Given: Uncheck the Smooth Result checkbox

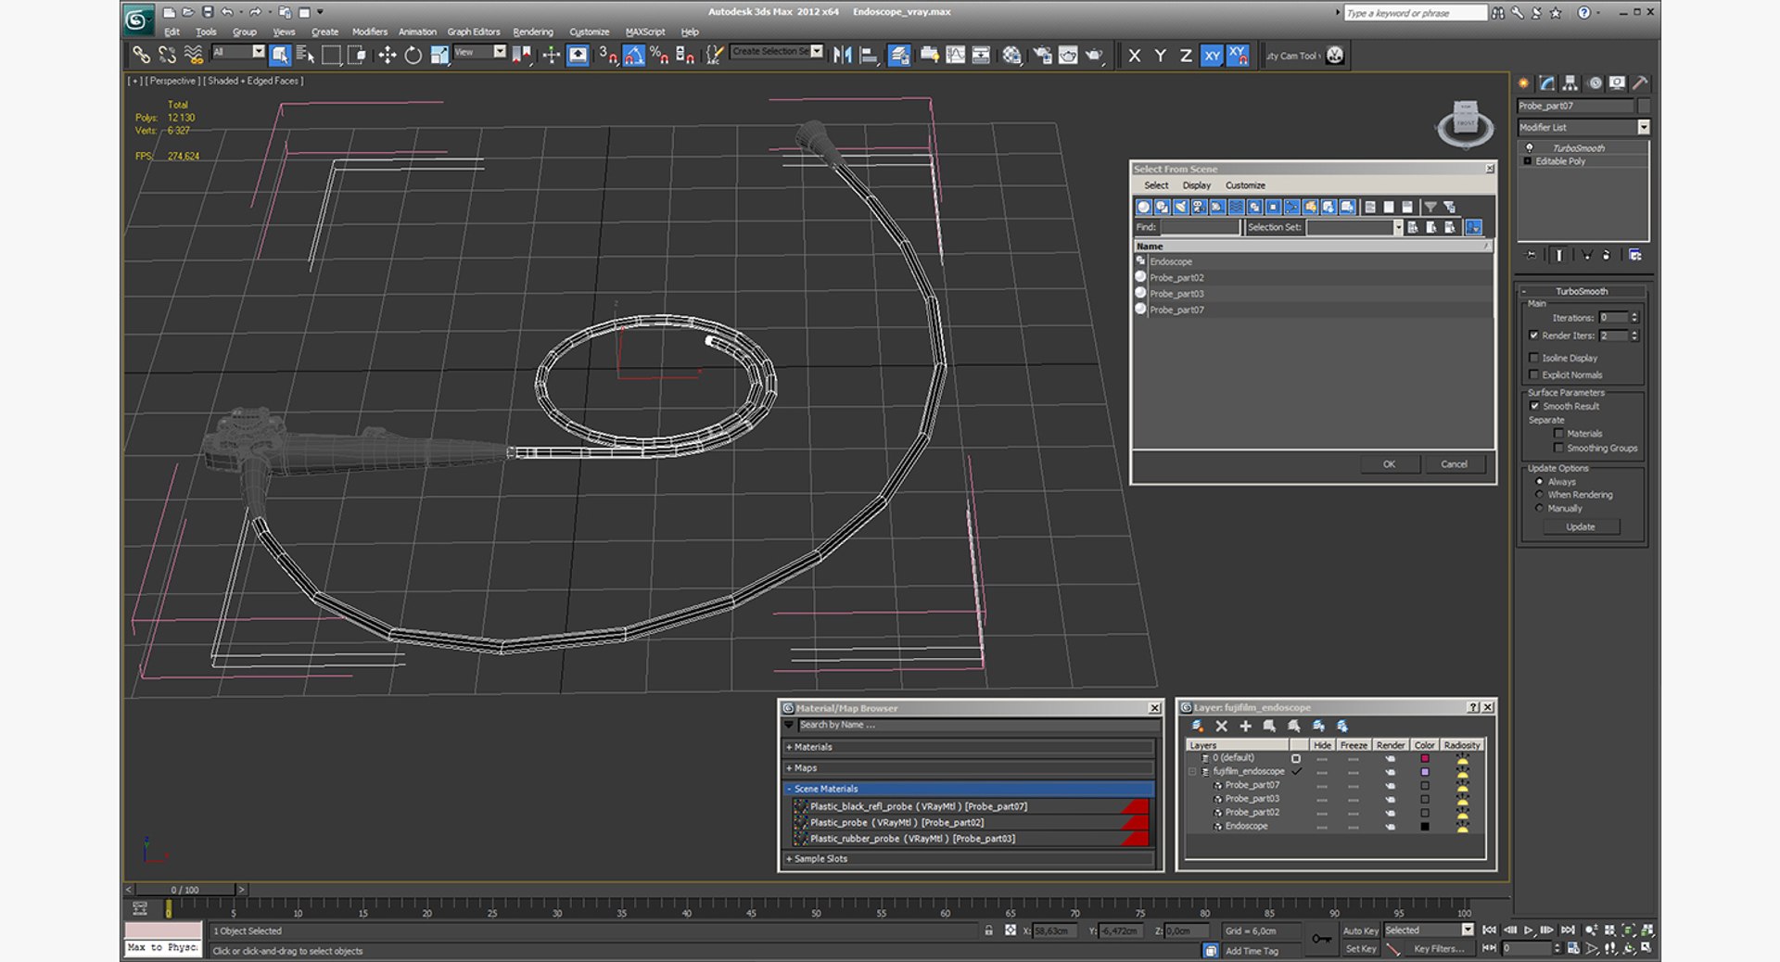Looking at the screenshot, I should 1533,406.
